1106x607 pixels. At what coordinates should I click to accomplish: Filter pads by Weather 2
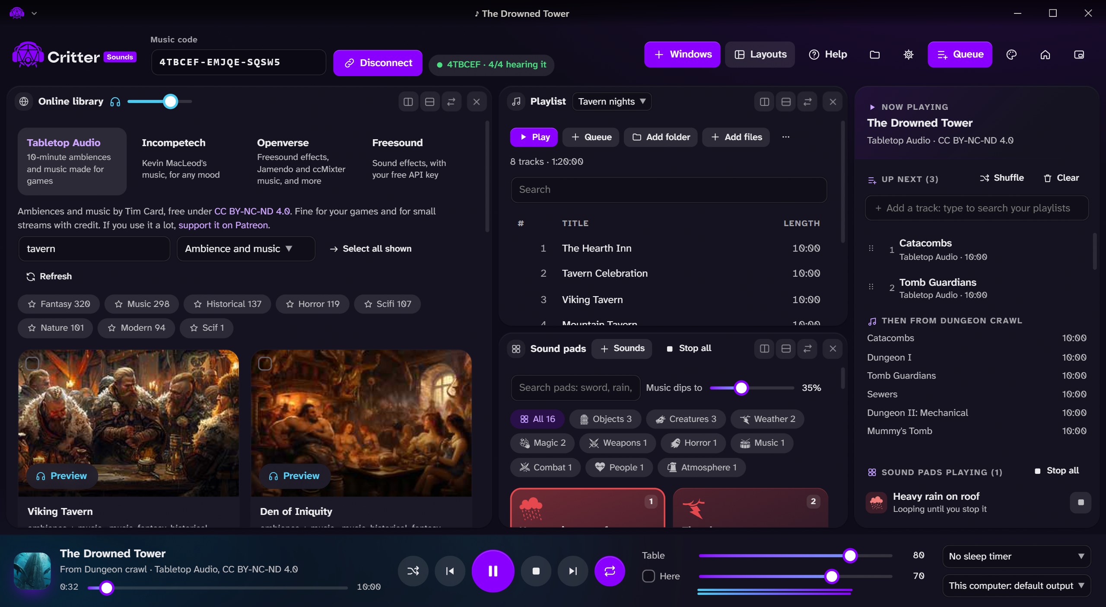pyautogui.click(x=767, y=419)
